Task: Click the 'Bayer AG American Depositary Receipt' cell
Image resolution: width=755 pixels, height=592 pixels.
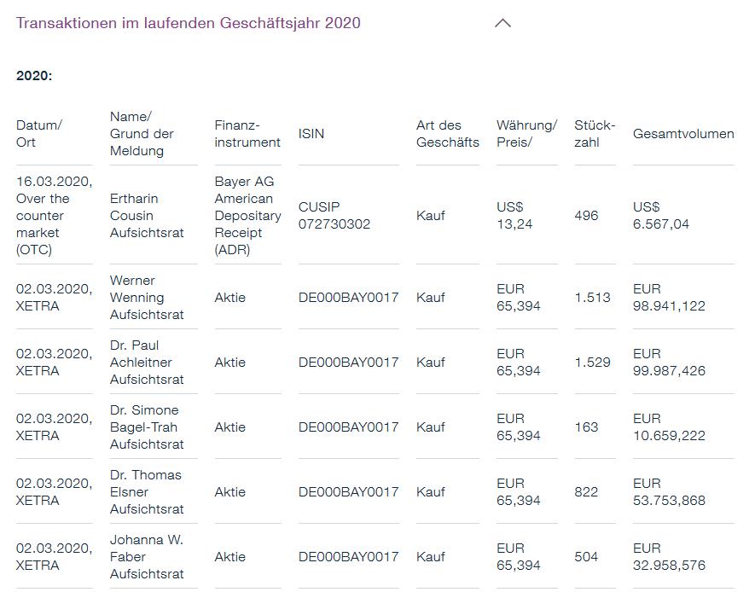Action: (x=247, y=216)
